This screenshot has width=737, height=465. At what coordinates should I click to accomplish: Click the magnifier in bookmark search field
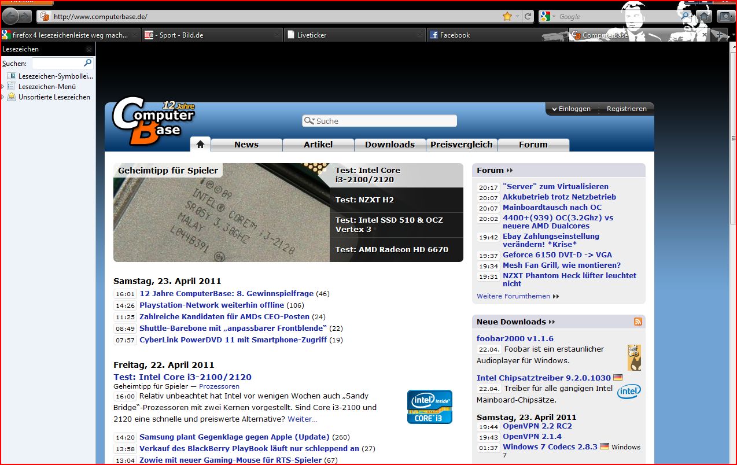[x=88, y=63]
